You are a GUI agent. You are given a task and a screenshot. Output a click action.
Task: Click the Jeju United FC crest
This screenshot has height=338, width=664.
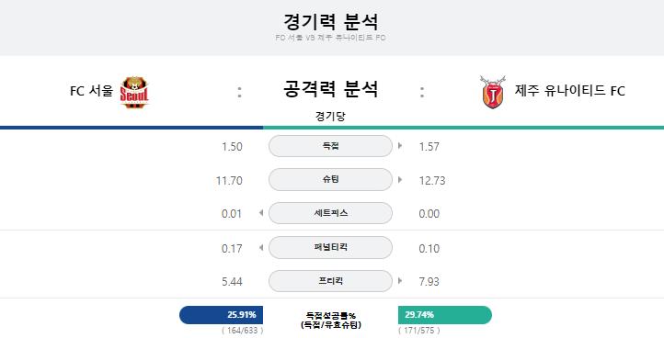pyautogui.click(x=493, y=92)
